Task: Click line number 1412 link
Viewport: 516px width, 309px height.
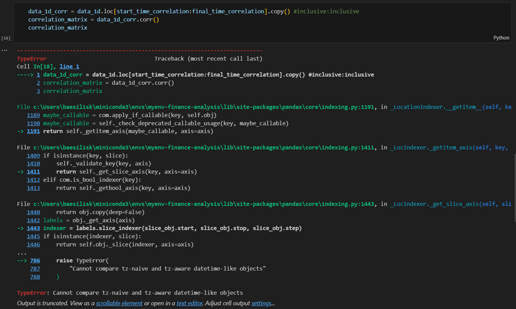Action: tap(33, 180)
